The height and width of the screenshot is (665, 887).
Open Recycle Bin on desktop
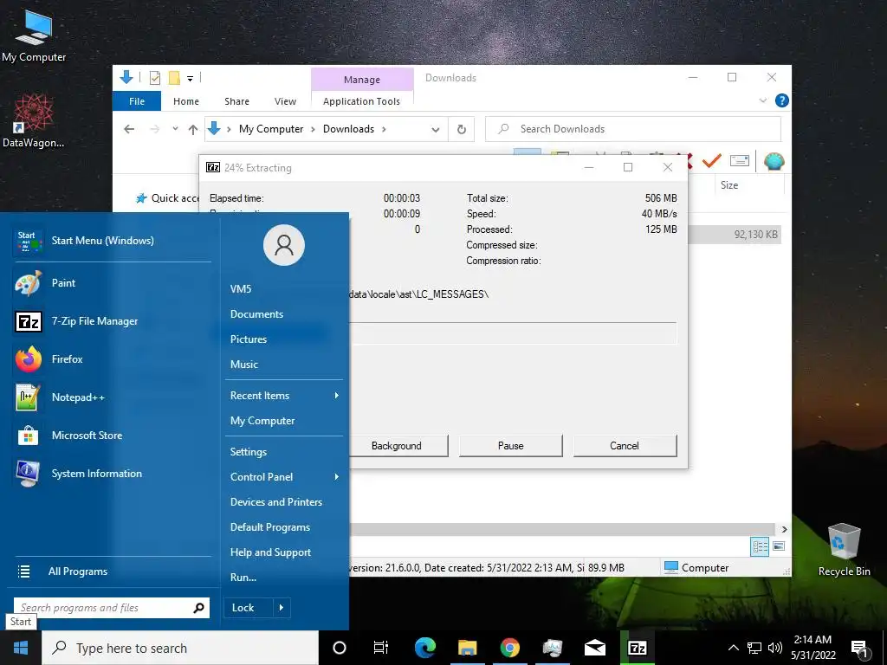844,550
